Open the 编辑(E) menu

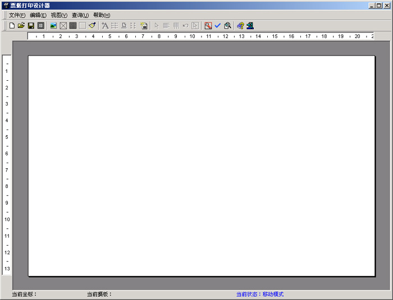38,15
